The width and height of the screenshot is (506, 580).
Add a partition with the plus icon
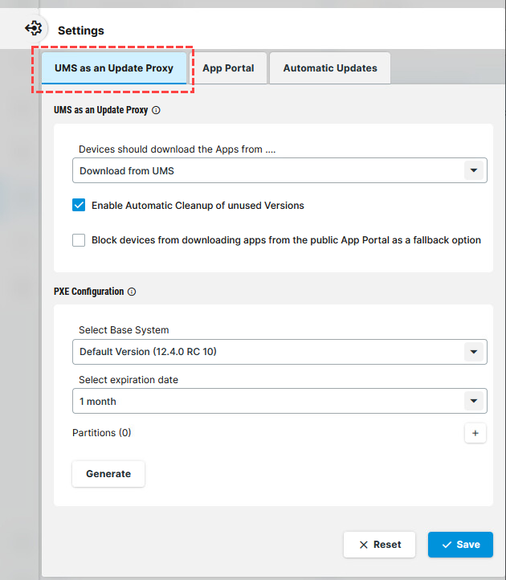click(x=475, y=433)
